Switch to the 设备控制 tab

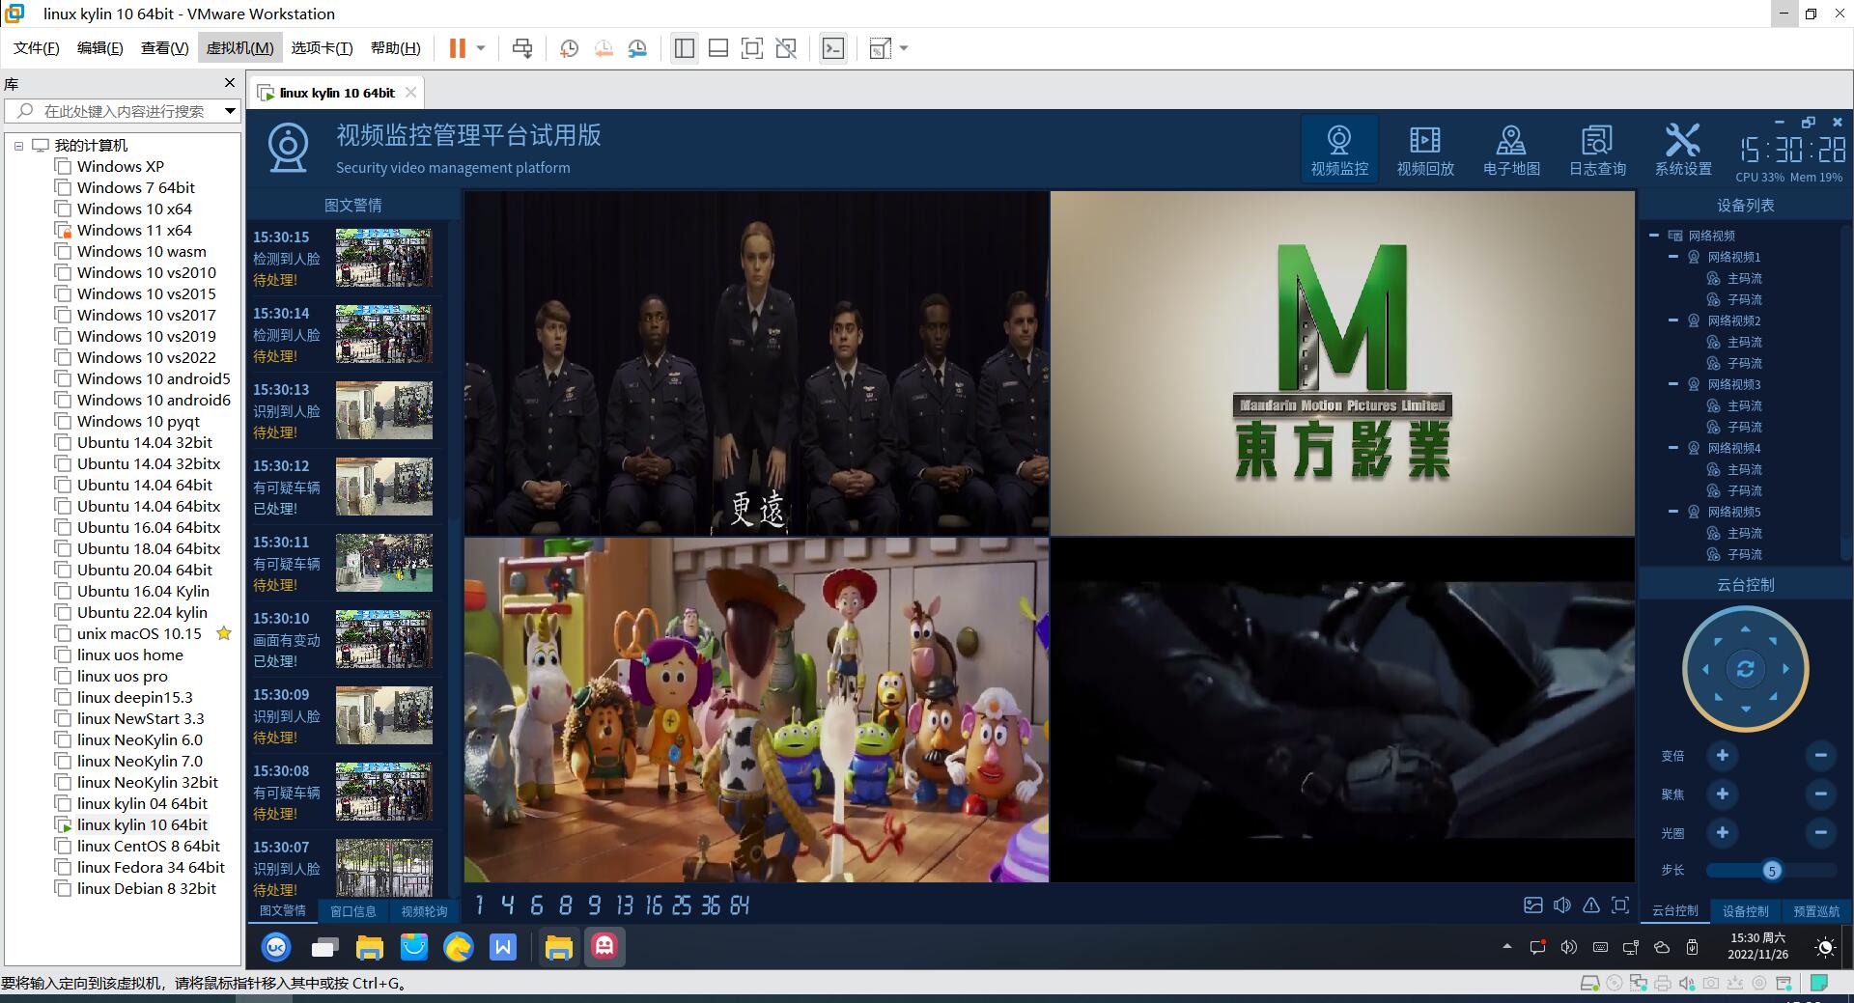pos(1745,911)
